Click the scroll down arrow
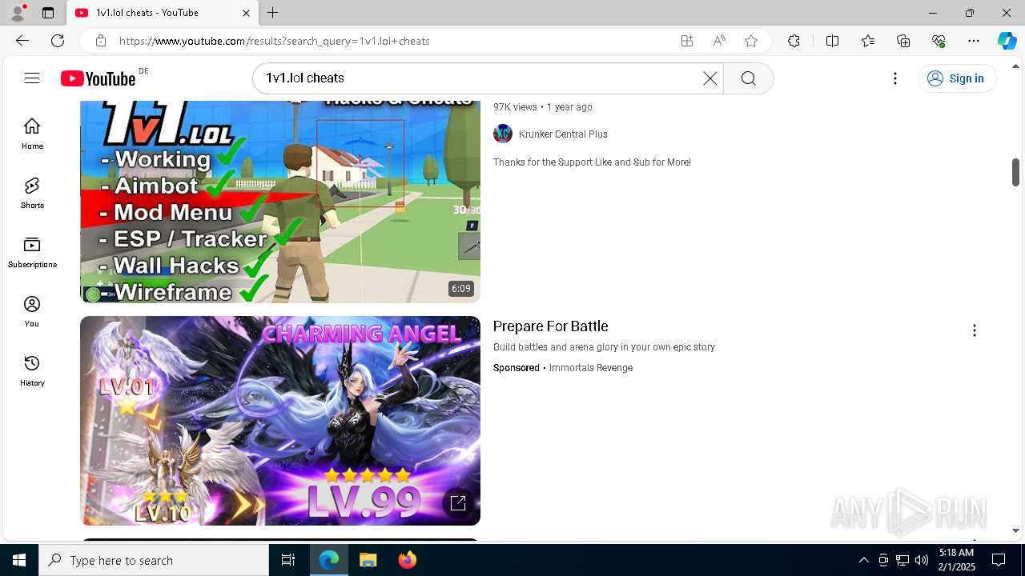Image resolution: width=1025 pixels, height=576 pixels. pyautogui.click(x=1015, y=530)
